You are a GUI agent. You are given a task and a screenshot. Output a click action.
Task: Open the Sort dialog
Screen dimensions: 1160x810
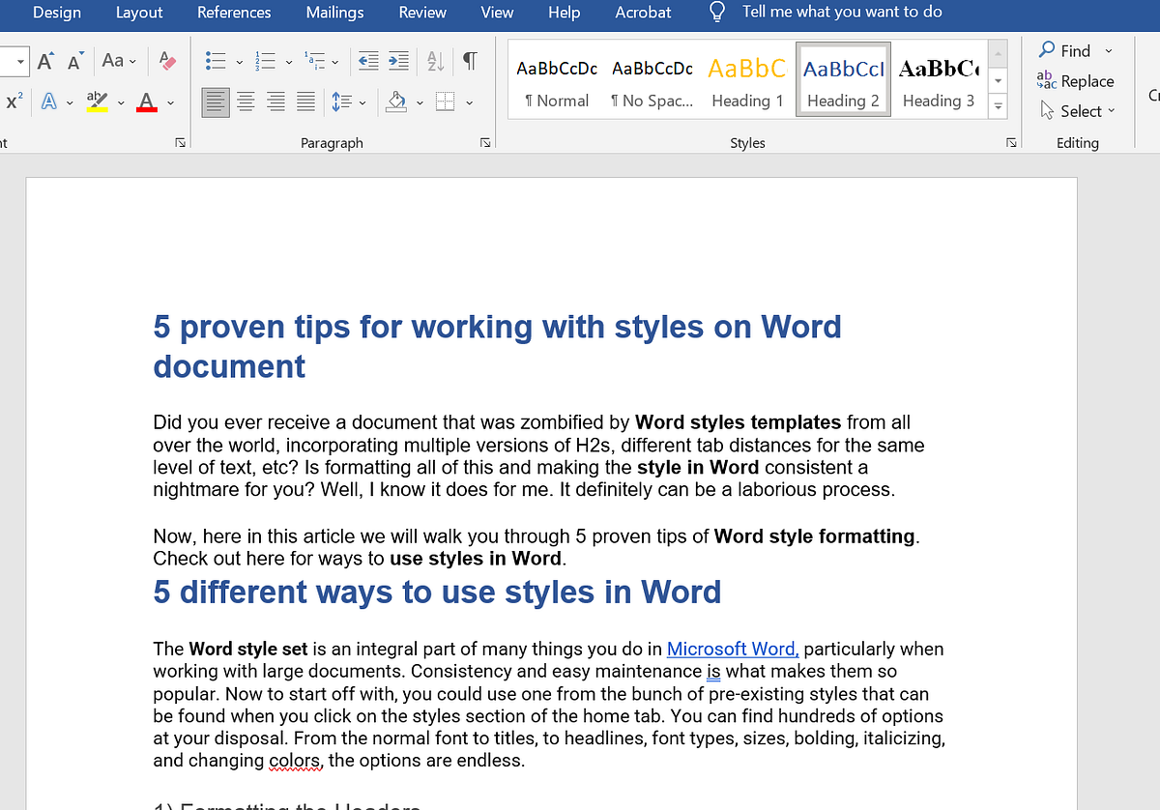click(x=434, y=60)
